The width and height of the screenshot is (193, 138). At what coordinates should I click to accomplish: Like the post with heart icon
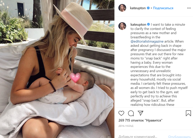pos(121,113)
